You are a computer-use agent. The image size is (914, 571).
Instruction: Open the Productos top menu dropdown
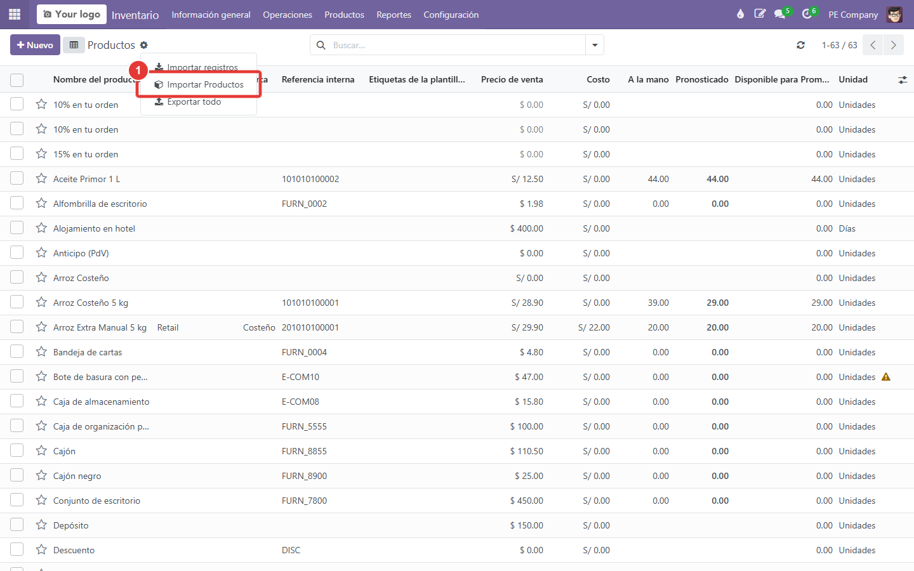(x=345, y=15)
